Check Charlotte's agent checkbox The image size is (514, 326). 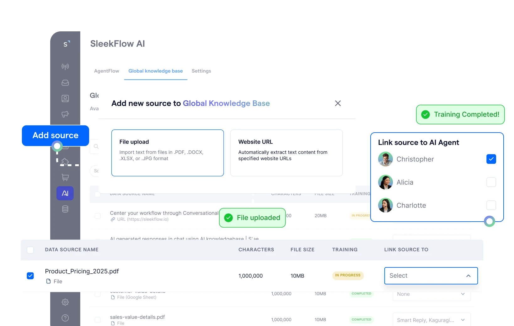(x=491, y=205)
